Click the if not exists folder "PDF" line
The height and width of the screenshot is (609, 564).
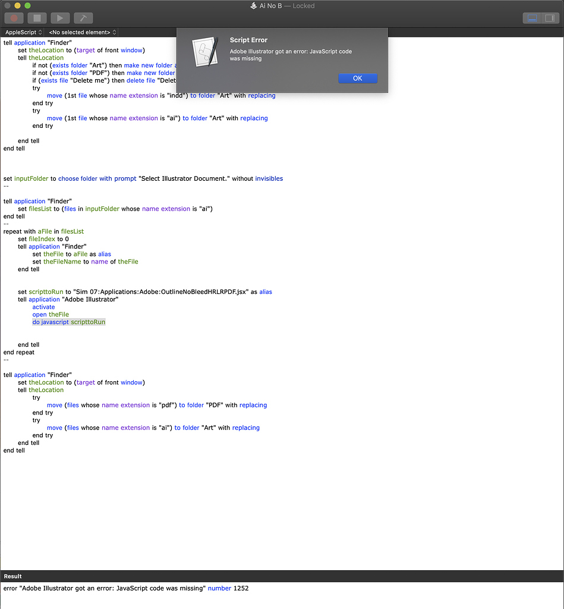click(x=104, y=73)
